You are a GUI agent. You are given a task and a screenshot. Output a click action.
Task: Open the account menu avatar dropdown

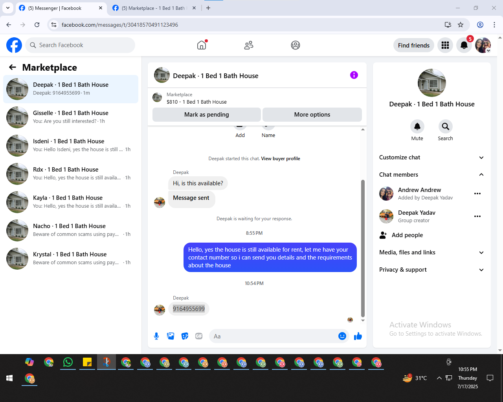483,45
